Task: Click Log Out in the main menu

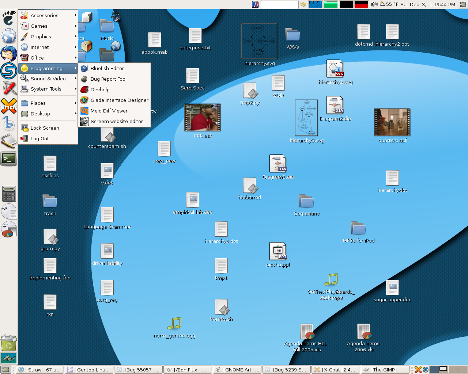Action: click(x=39, y=138)
